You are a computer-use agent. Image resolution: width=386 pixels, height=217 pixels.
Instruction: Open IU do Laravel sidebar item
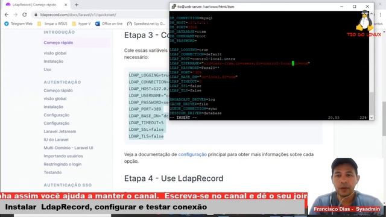[56, 139]
